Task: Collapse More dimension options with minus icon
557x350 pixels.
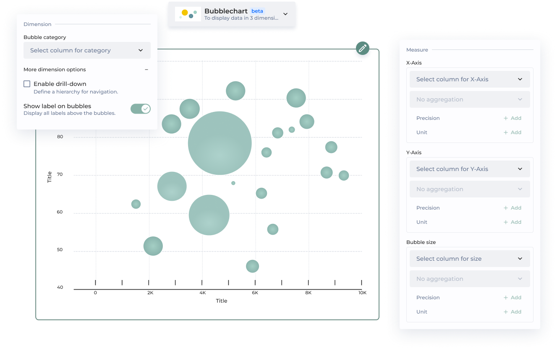Action: [x=146, y=70]
